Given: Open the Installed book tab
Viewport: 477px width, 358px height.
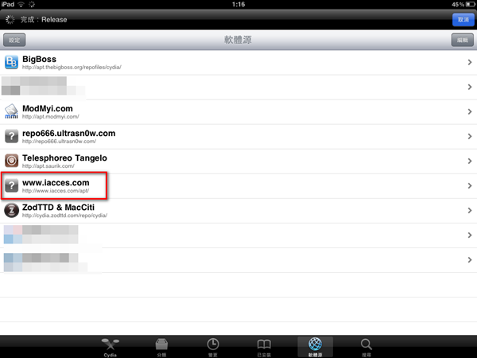Looking at the screenshot, I should pos(264,347).
